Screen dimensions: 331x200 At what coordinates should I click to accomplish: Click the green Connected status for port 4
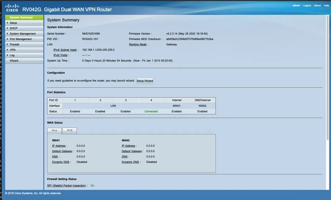[x=151, y=111]
